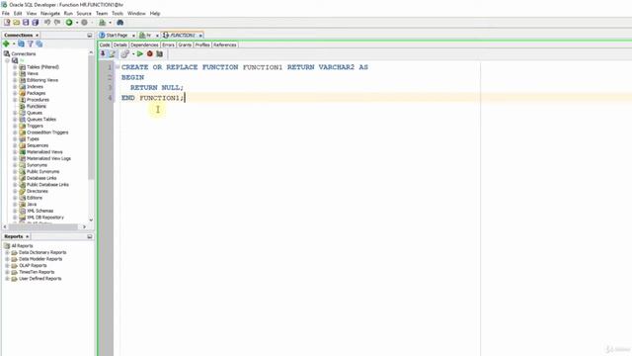Click in editor on RETURN NULL line

[x=157, y=88]
